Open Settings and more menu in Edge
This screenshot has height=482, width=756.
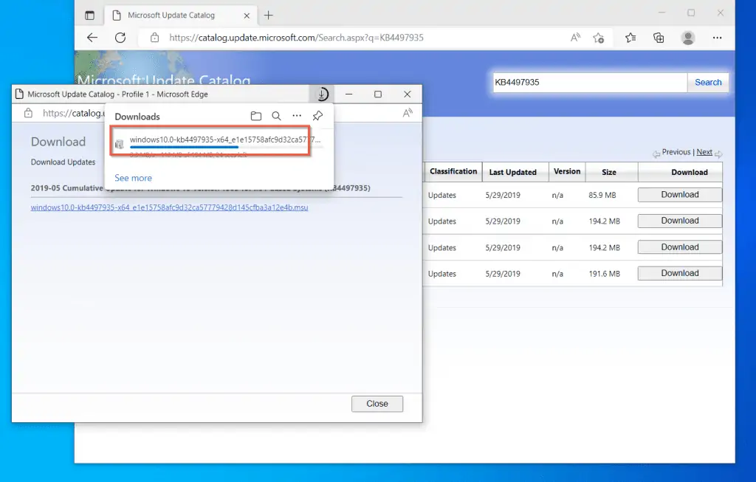click(x=718, y=38)
